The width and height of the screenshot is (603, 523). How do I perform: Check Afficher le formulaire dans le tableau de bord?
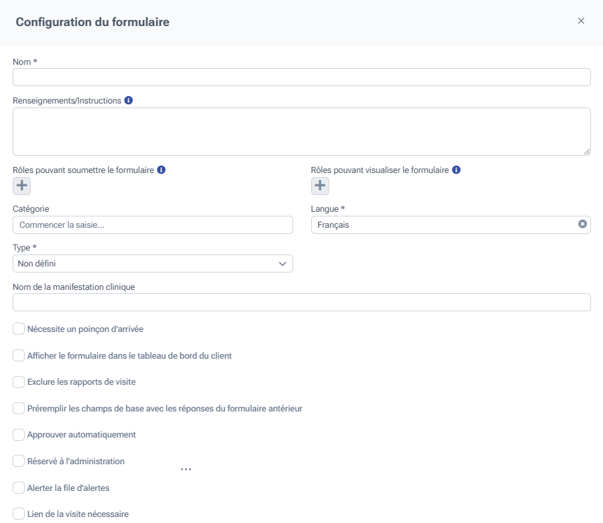(x=19, y=355)
